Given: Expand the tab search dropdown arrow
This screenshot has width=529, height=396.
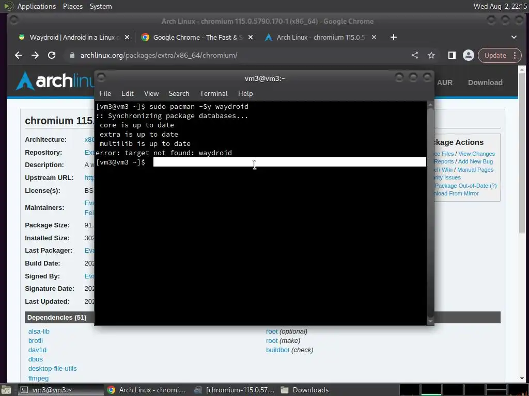Looking at the screenshot, I should (x=514, y=37).
